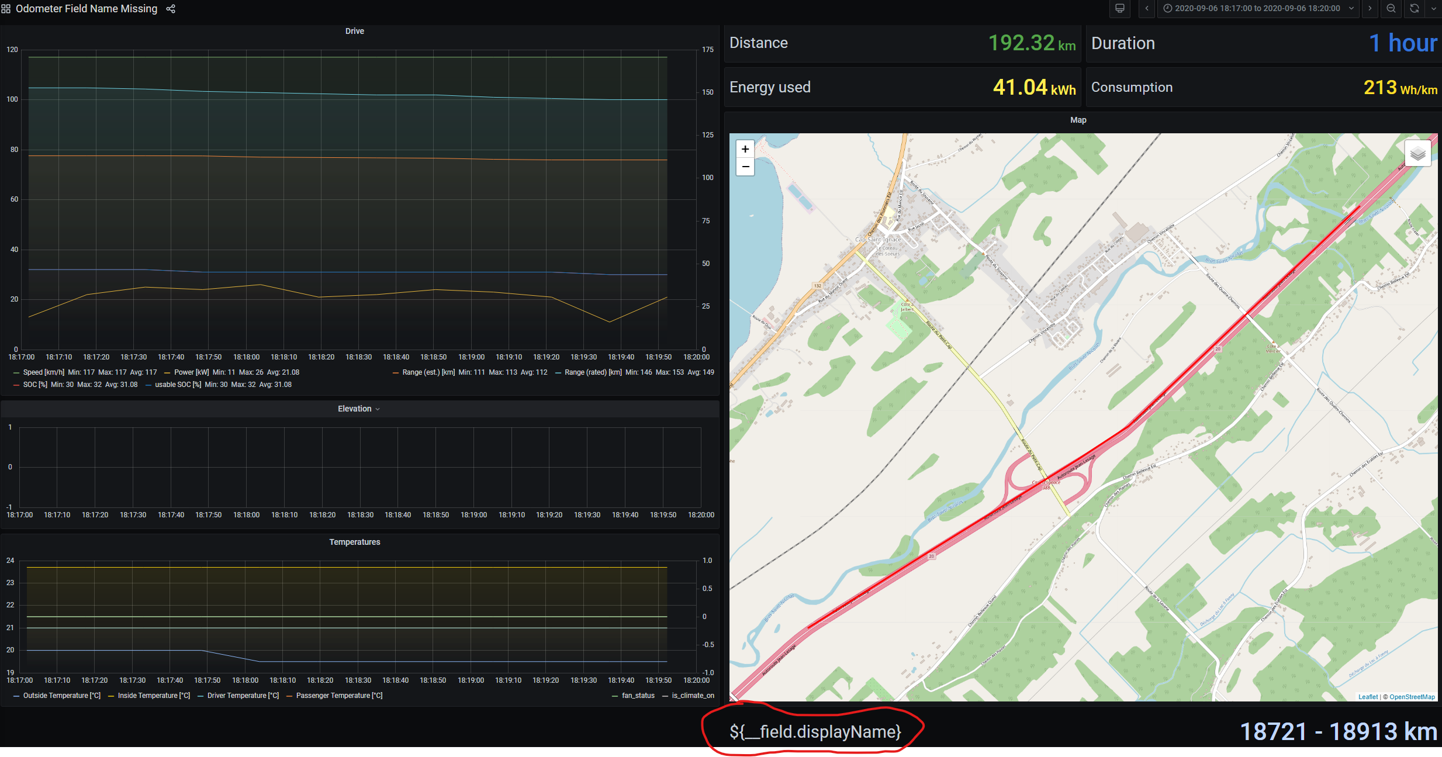Screen dimensions: 1442x757
Task: Click the dashboard grid icon beside the title
Action: (6, 8)
